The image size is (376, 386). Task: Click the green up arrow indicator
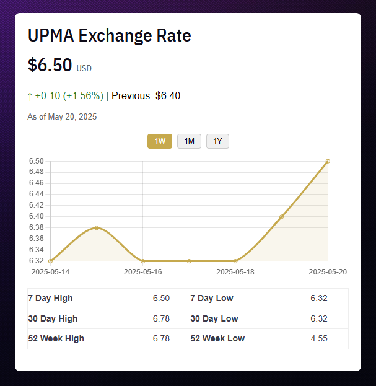(x=30, y=96)
